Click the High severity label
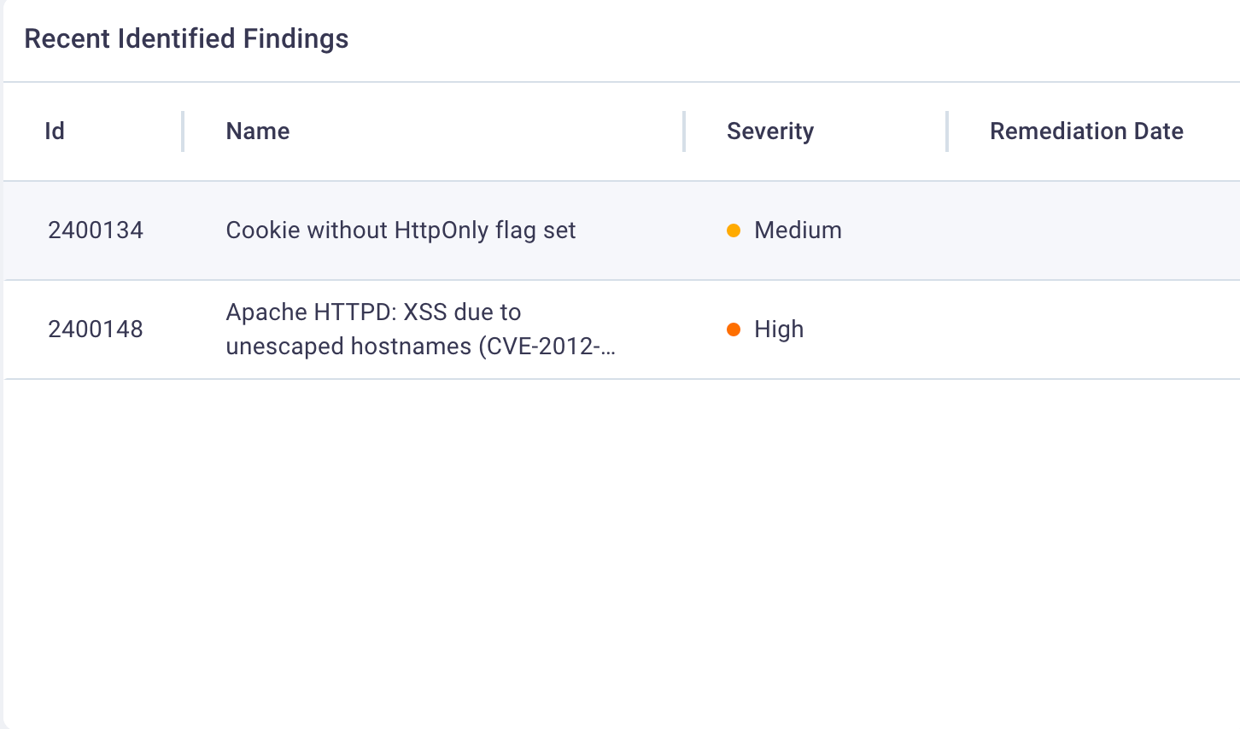 [779, 330]
